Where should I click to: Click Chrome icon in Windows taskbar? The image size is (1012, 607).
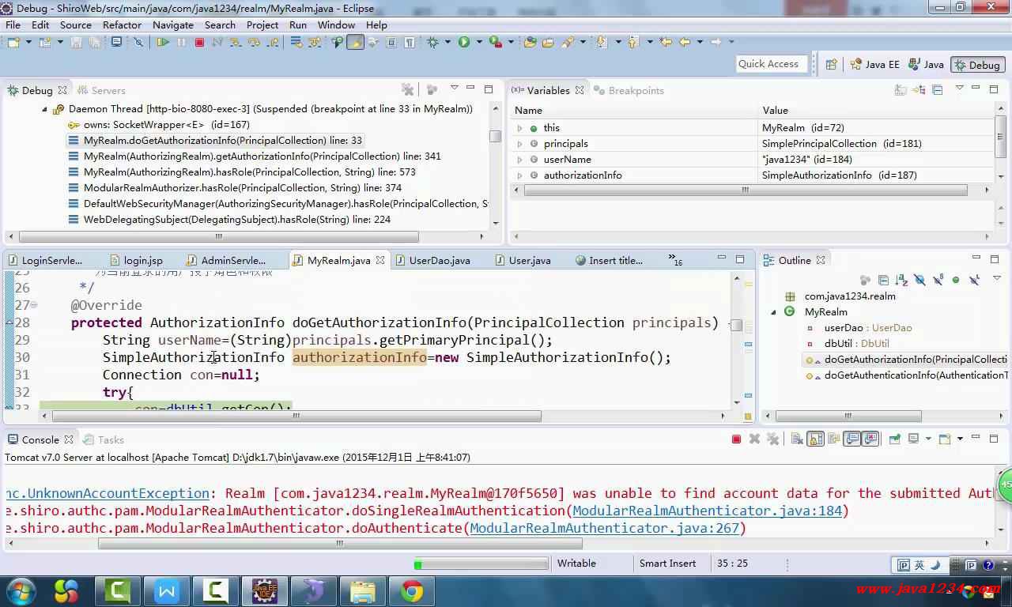coord(410,590)
